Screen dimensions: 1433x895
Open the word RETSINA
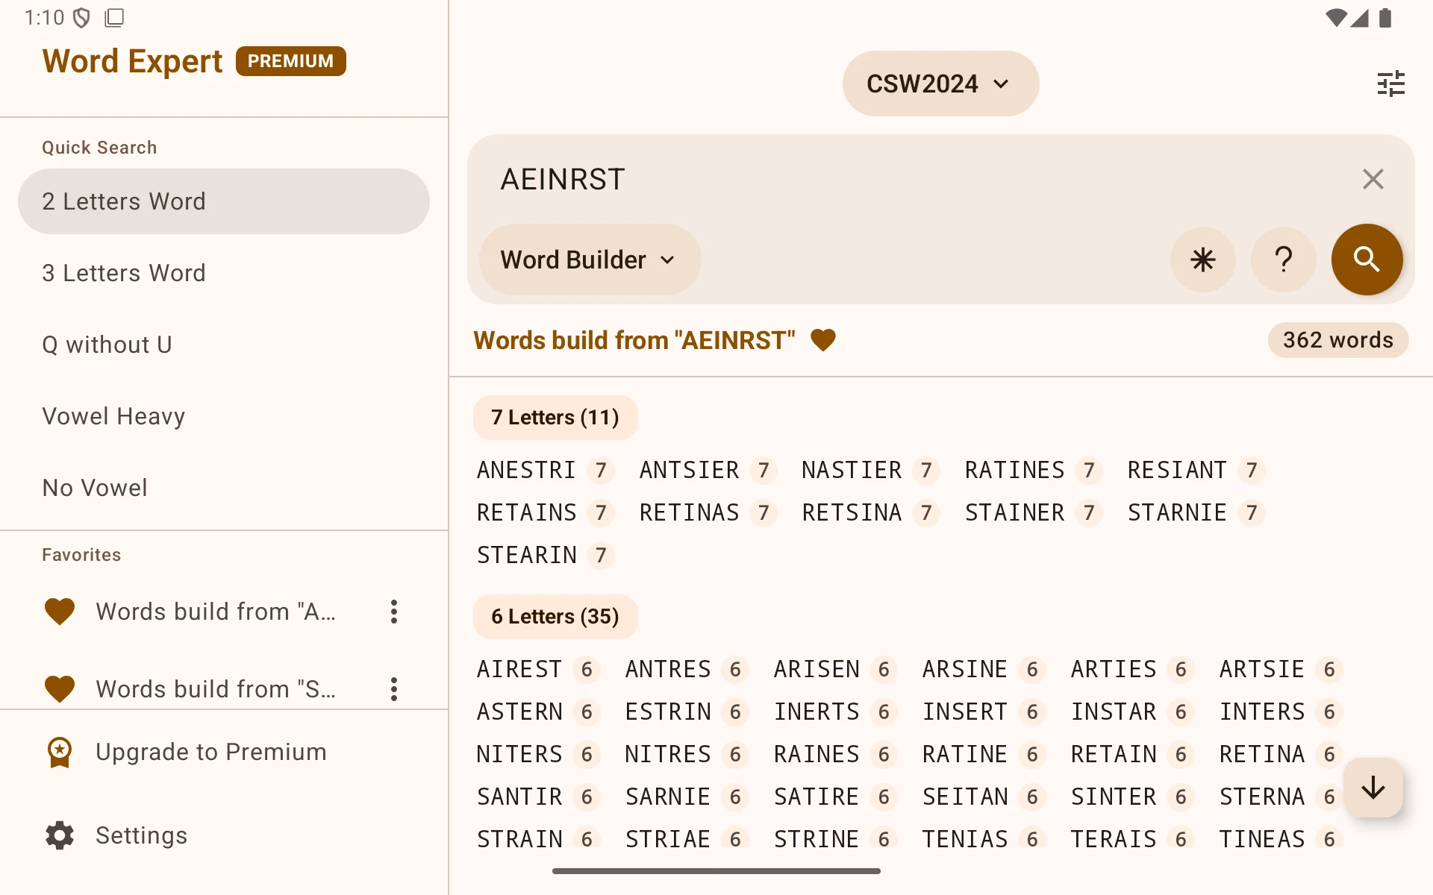click(x=852, y=512)
